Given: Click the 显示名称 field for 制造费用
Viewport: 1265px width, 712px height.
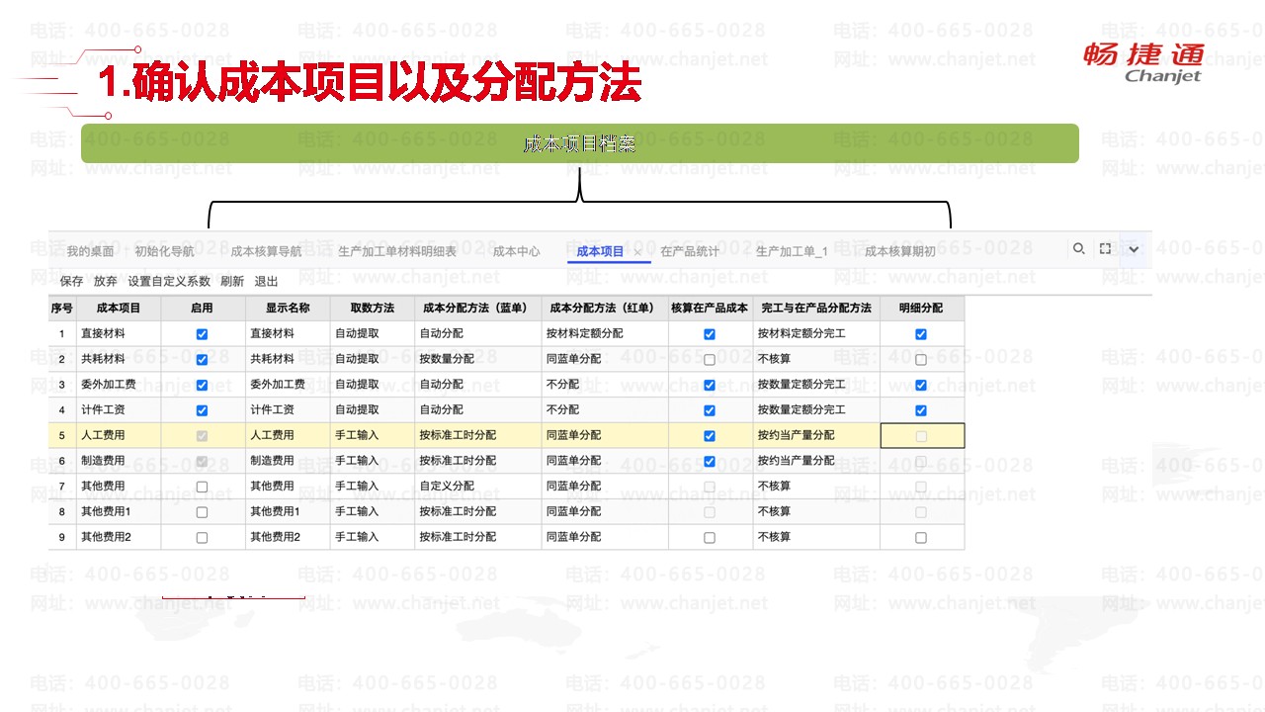Looking at the screenshot, I should click(287, 461).
